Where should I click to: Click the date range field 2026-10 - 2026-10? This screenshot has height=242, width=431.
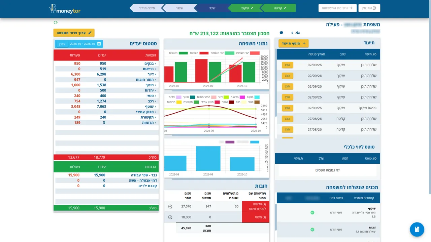point(82,44)
